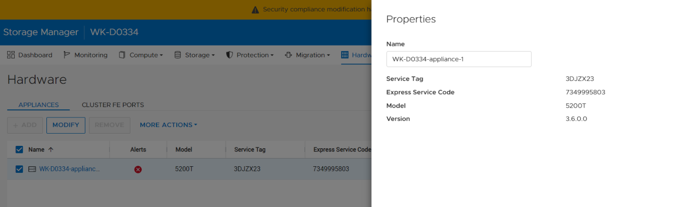This screenshot has height=207, width=684.
Task: Click the Migration icon in navigation
Action: tap(288, 55)
